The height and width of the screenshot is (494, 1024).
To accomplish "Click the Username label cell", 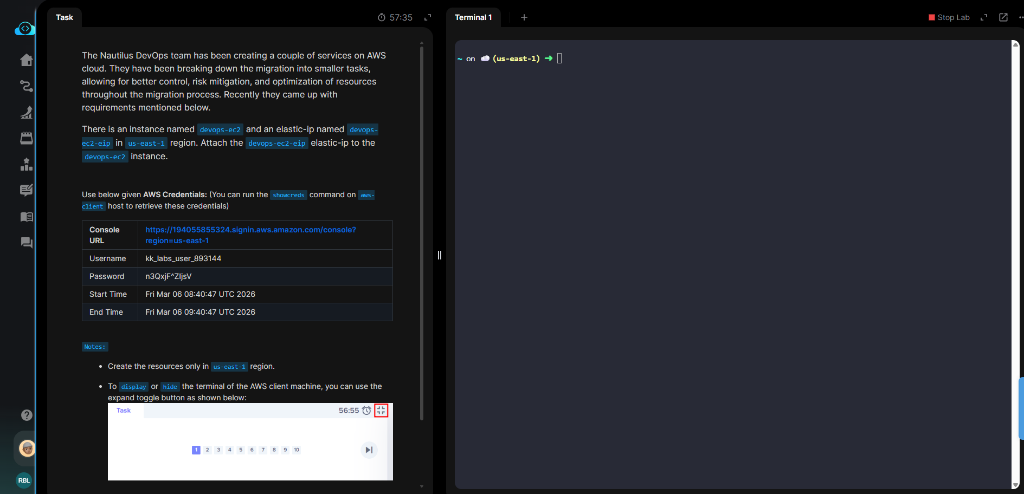I will pyautogui.click(x=110, y=258).
